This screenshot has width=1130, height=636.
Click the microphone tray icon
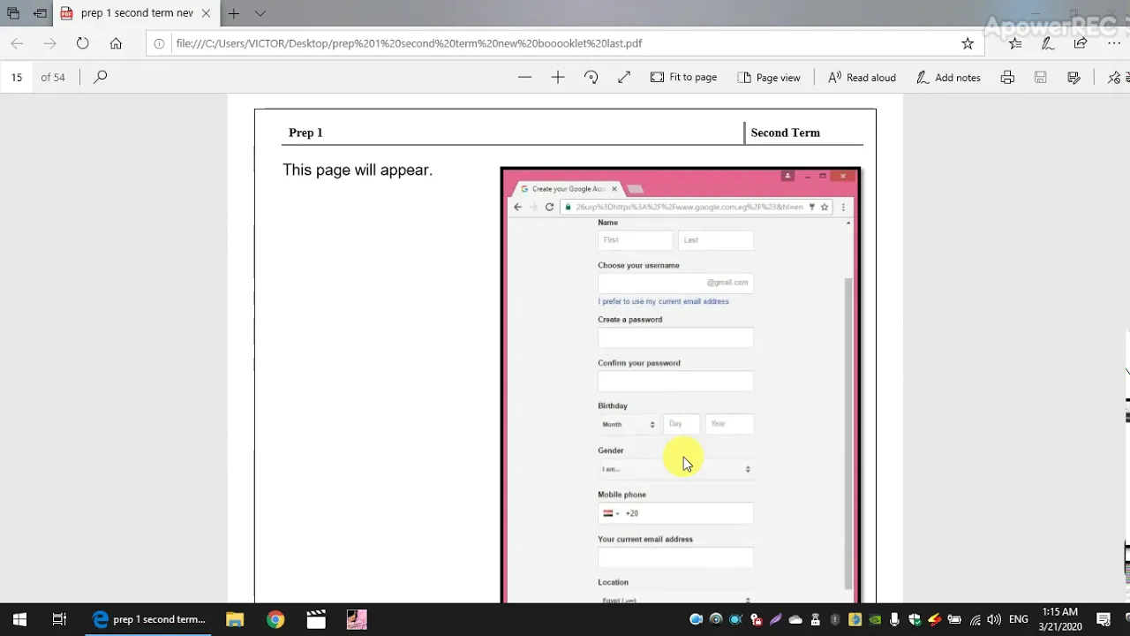point(895,619)
